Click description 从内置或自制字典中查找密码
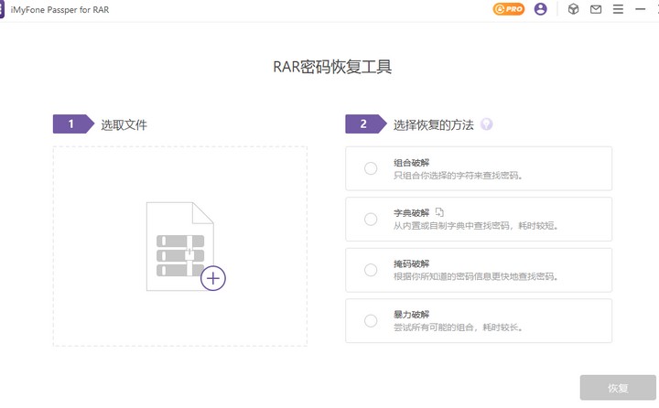Viewport: 659px width, 408px height. [x=476, y=226]
